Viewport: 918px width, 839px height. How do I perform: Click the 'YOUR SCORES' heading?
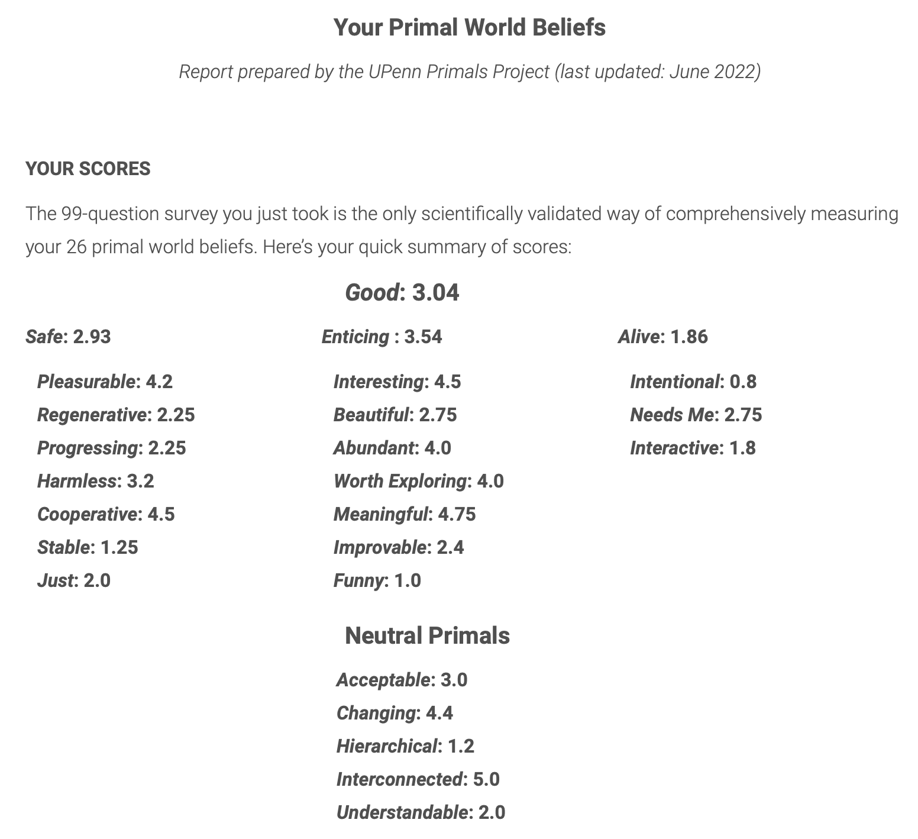[88, 169]
